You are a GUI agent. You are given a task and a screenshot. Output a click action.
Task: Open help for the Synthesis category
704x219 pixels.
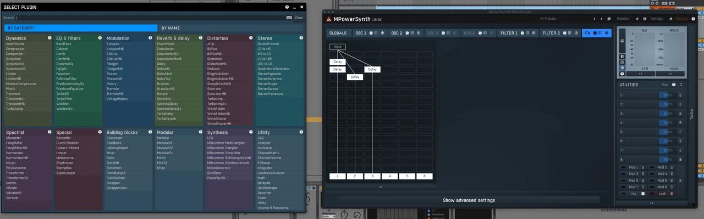click(x=251, y=132)
